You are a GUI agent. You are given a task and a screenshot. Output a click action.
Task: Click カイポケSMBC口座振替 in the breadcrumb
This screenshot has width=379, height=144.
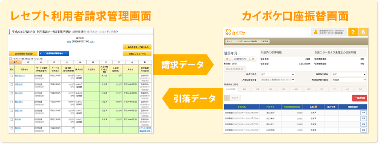tap(247, 42)
